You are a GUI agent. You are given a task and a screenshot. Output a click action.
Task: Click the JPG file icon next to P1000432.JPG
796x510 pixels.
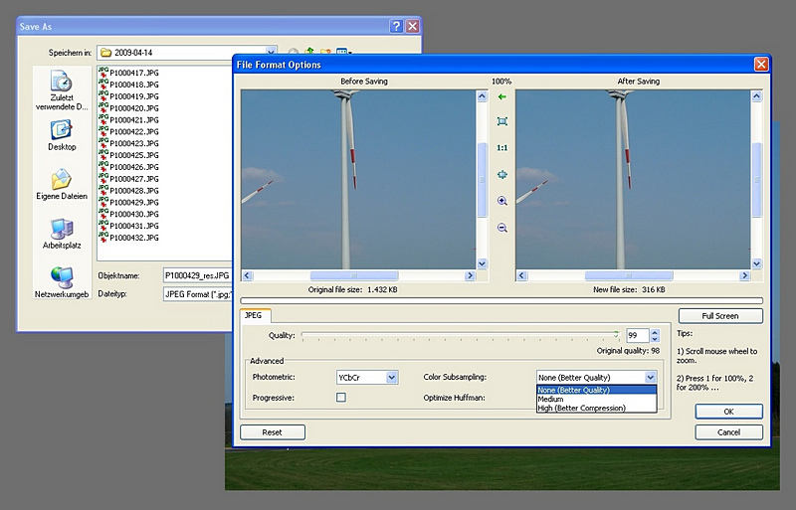click(x=103, y=237)
